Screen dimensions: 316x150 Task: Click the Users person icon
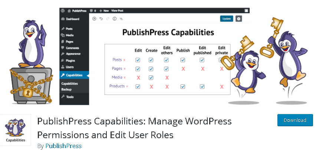click(63, 67)
